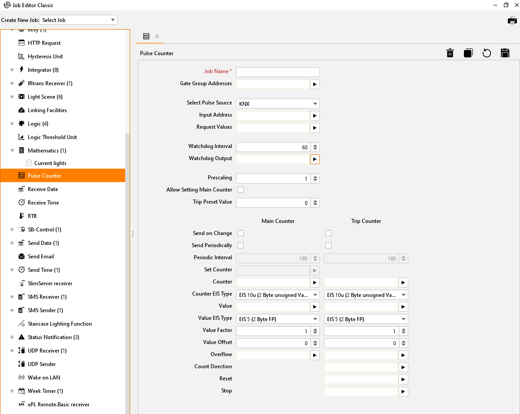Open address picker for Watchdog Output
Screen dimensions: 520x414
(x=315, y=159)
